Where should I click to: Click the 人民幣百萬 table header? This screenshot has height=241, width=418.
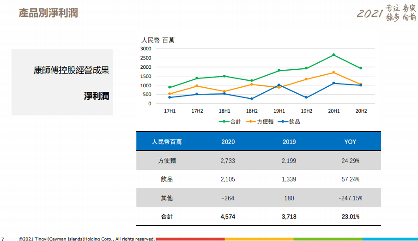click(167, 142)
